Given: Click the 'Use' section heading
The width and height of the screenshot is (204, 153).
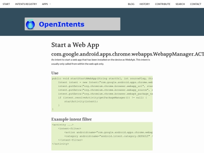Looking at the screenshot, I should pyautogui.click(x=55, y=73).
